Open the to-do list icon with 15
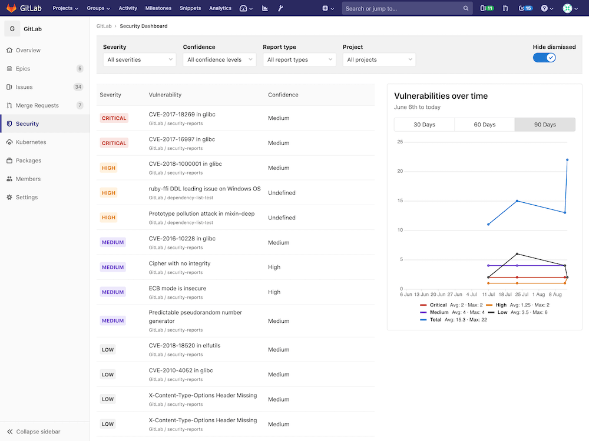Viewport: 589px width, 441px height. [525, 8]
